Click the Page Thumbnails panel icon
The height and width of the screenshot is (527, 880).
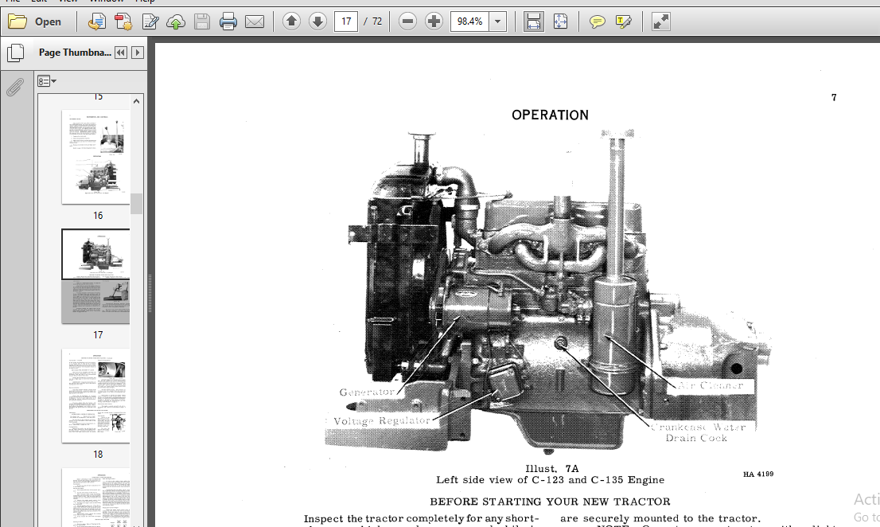[16, 53]
